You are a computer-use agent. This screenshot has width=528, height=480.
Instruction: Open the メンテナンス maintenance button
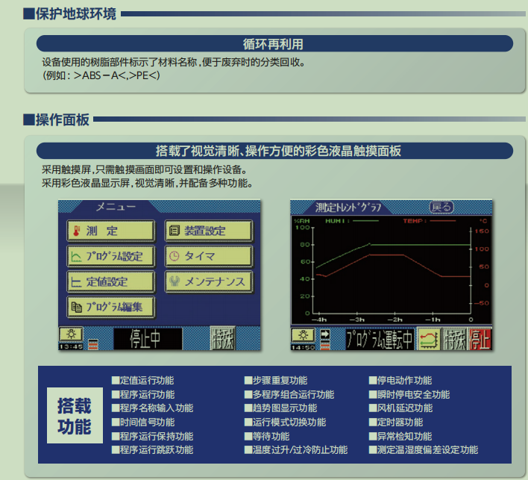pos(209,281)
